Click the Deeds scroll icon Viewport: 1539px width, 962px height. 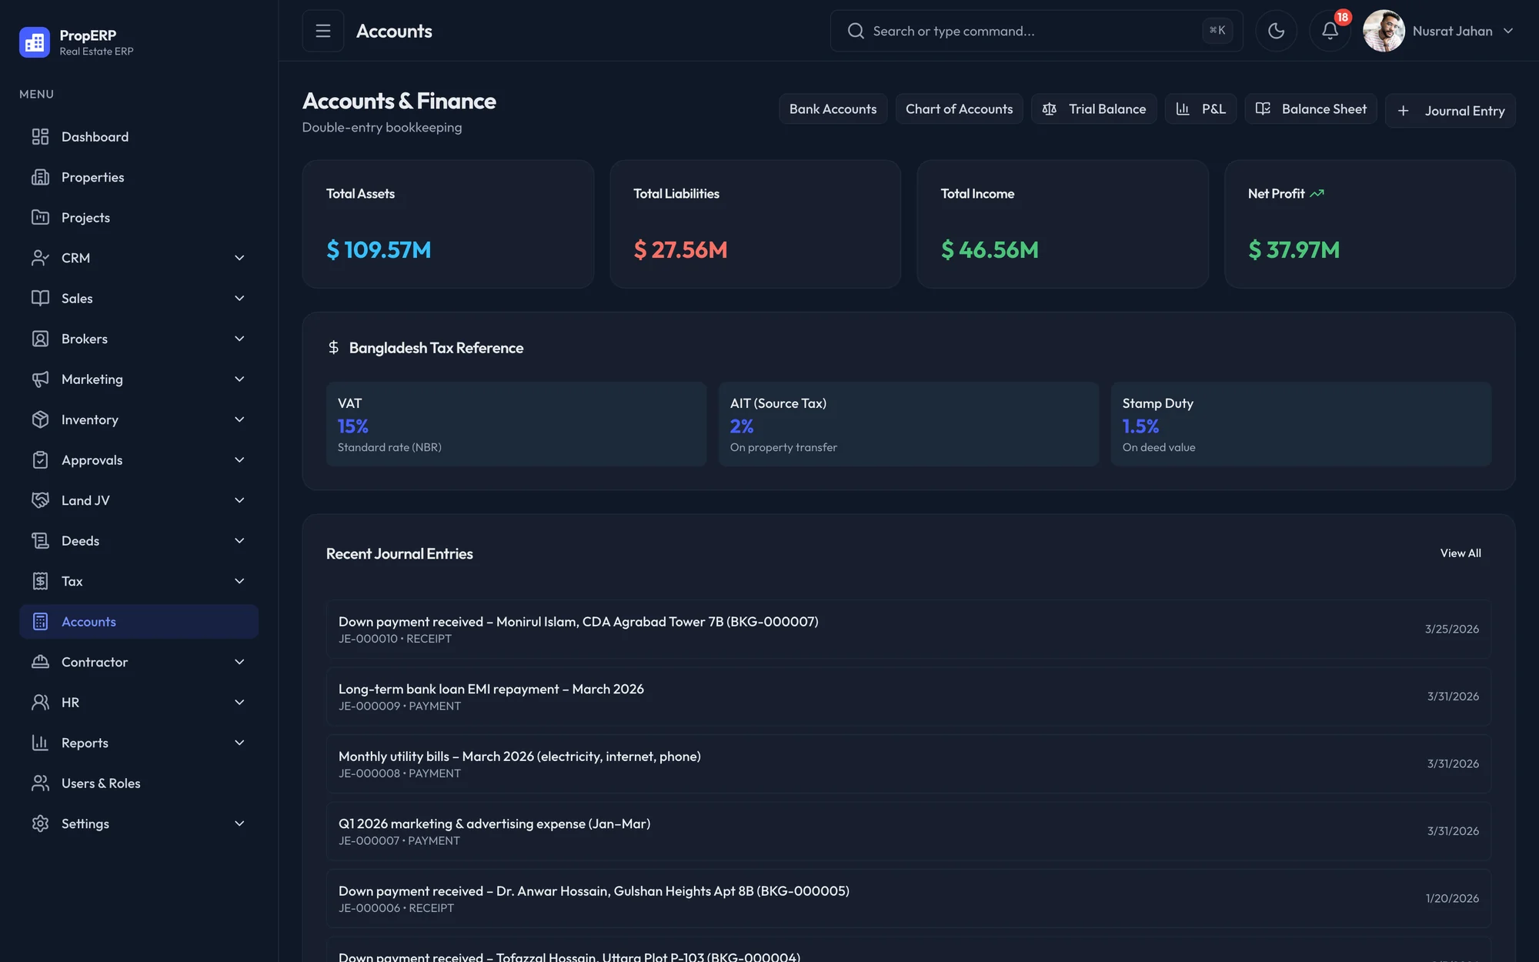coord(40,541)
